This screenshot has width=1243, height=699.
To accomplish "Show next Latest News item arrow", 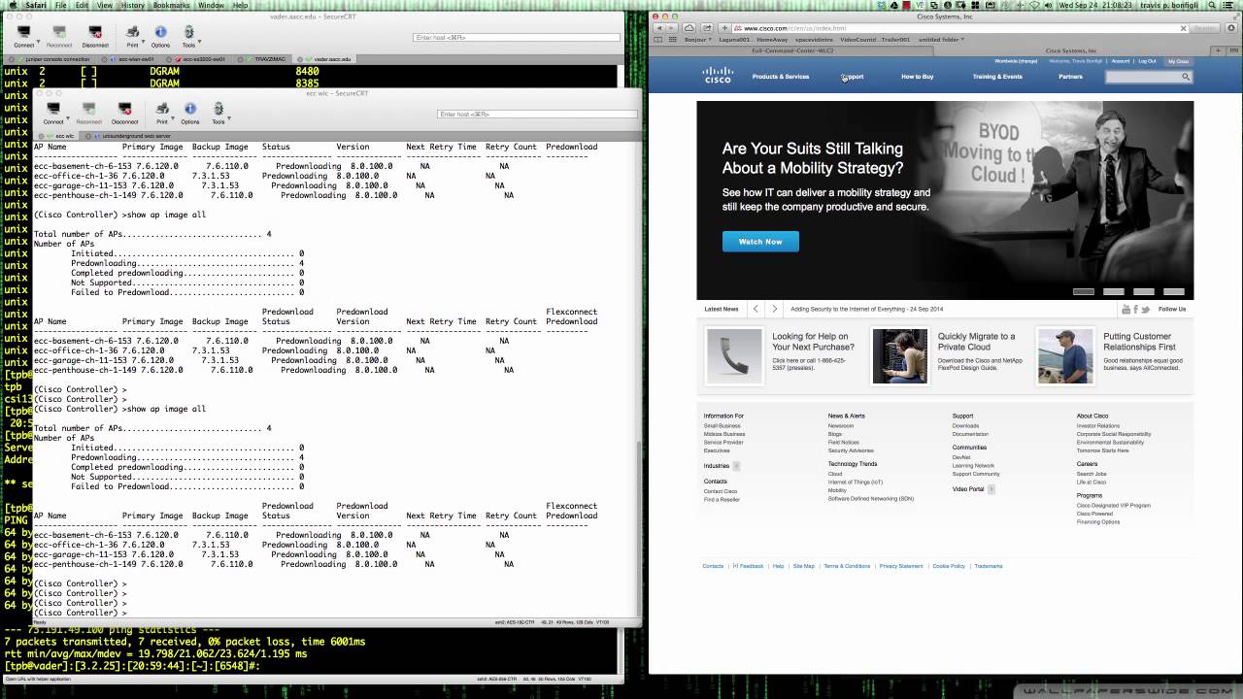I will [774, 309].
